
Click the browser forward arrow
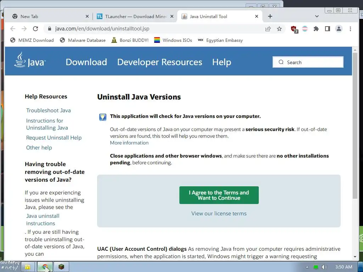pyautogui.click(x=24, y=29)
